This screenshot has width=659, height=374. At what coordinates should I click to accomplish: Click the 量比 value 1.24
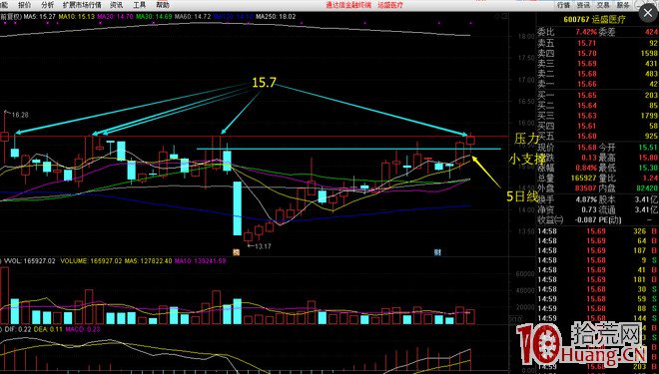650,178
